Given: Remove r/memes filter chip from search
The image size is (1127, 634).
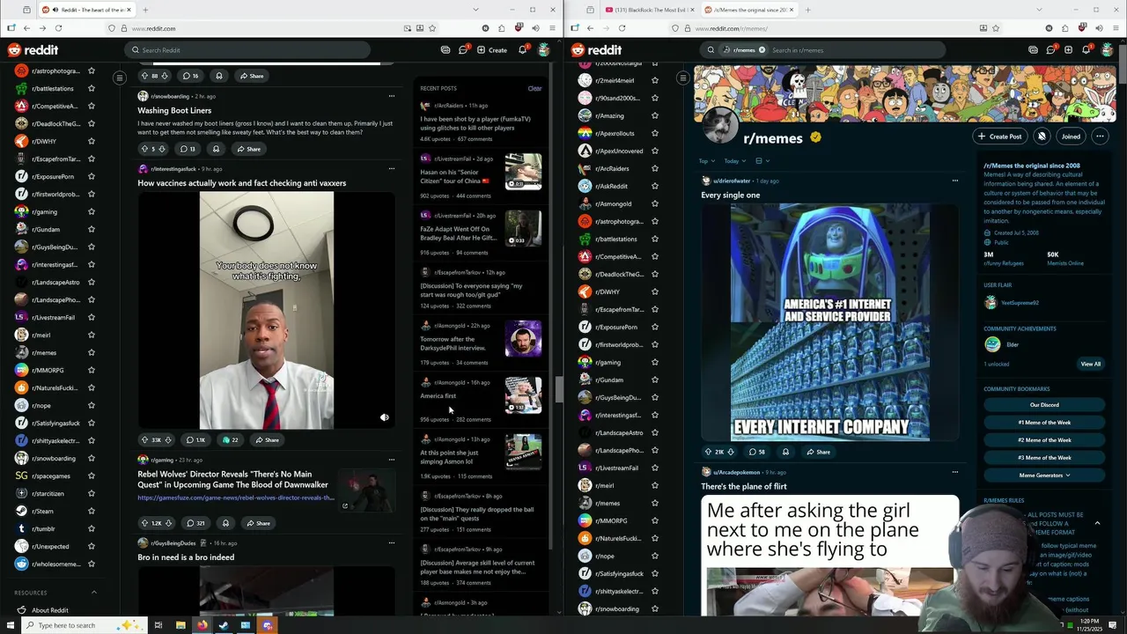Looking at the screenshot, I should (762, 50).
